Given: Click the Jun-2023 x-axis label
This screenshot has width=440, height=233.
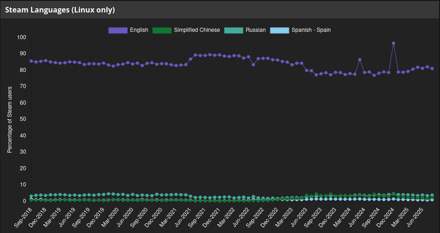Looking at the screenshot, I should [x=299, y=218].
